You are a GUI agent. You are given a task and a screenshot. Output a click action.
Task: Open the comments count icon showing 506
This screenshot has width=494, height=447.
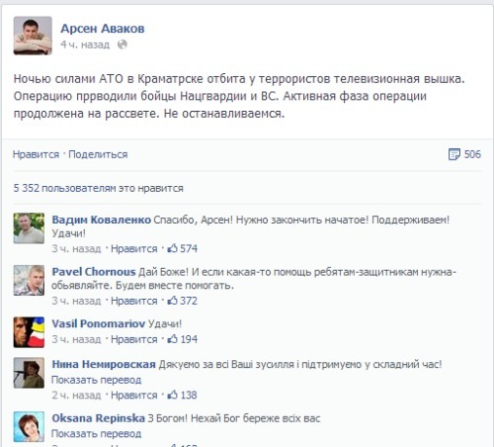(454, 154)
